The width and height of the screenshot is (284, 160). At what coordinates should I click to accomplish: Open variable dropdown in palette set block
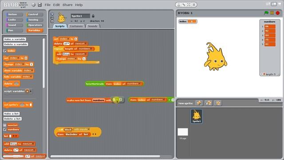(15, 58)
